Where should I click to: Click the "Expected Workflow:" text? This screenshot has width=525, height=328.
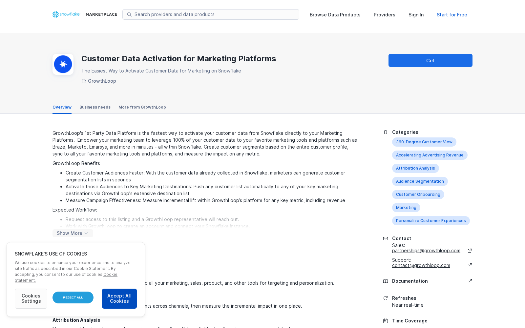pyautogui.click(x=75, y=210)
